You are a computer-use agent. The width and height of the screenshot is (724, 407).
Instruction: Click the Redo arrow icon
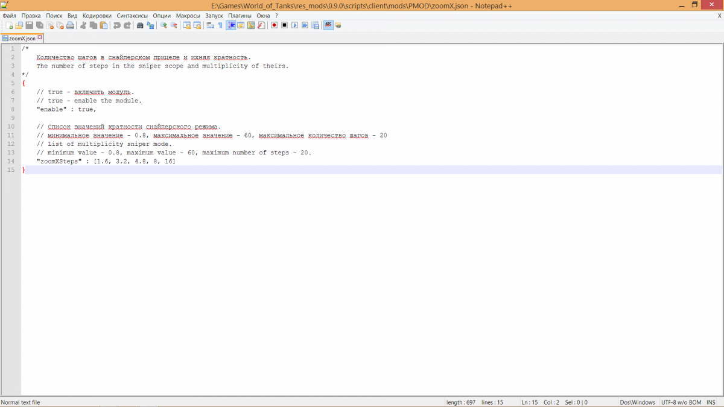click(127, 25)
